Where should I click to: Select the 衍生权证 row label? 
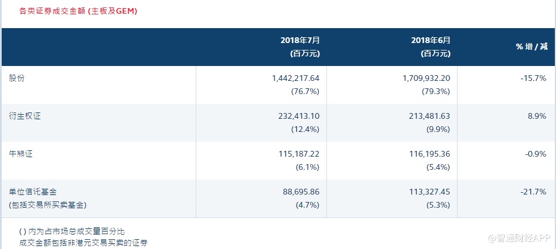(x=25, y=116)
